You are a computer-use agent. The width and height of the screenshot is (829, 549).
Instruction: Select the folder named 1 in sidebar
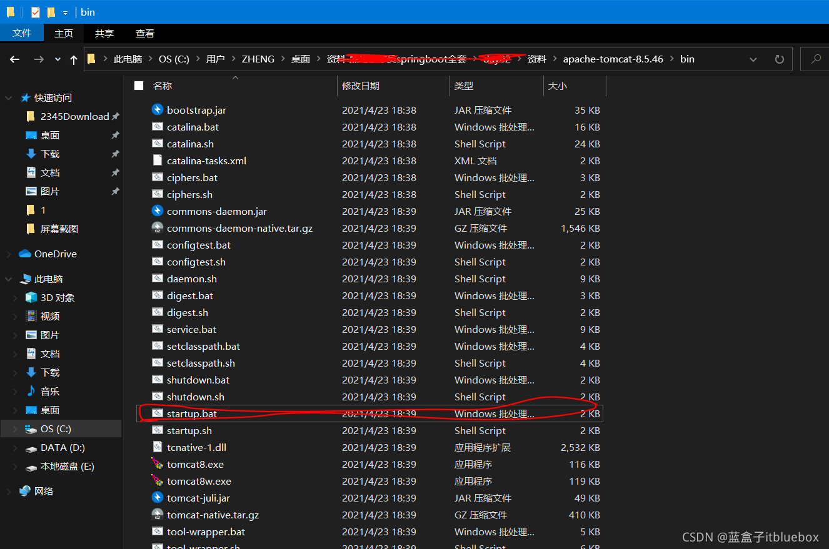click(x=43, y=210)
